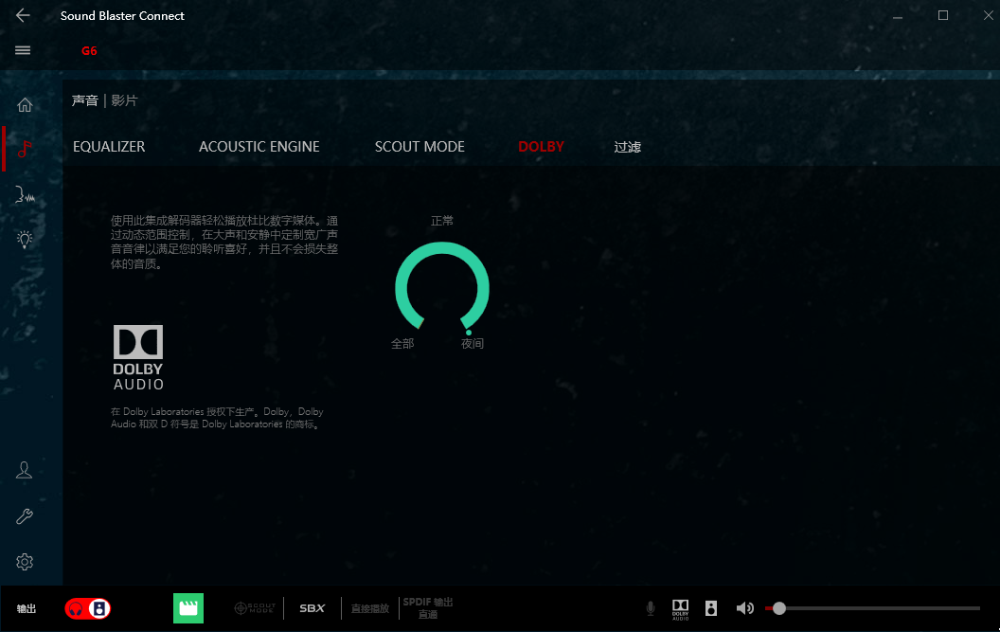The width and height of the screenshot is (1000, 632).
Task: Toggle output between headphones and speakers
Action: point(87,608)
